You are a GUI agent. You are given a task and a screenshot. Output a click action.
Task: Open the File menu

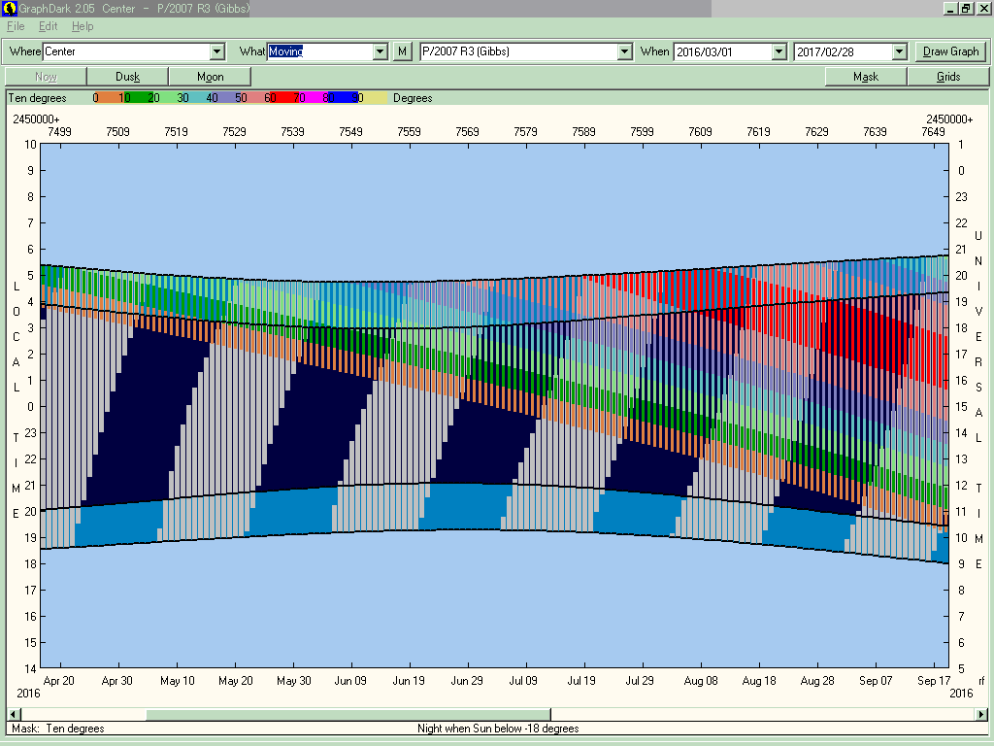[16, 26]
